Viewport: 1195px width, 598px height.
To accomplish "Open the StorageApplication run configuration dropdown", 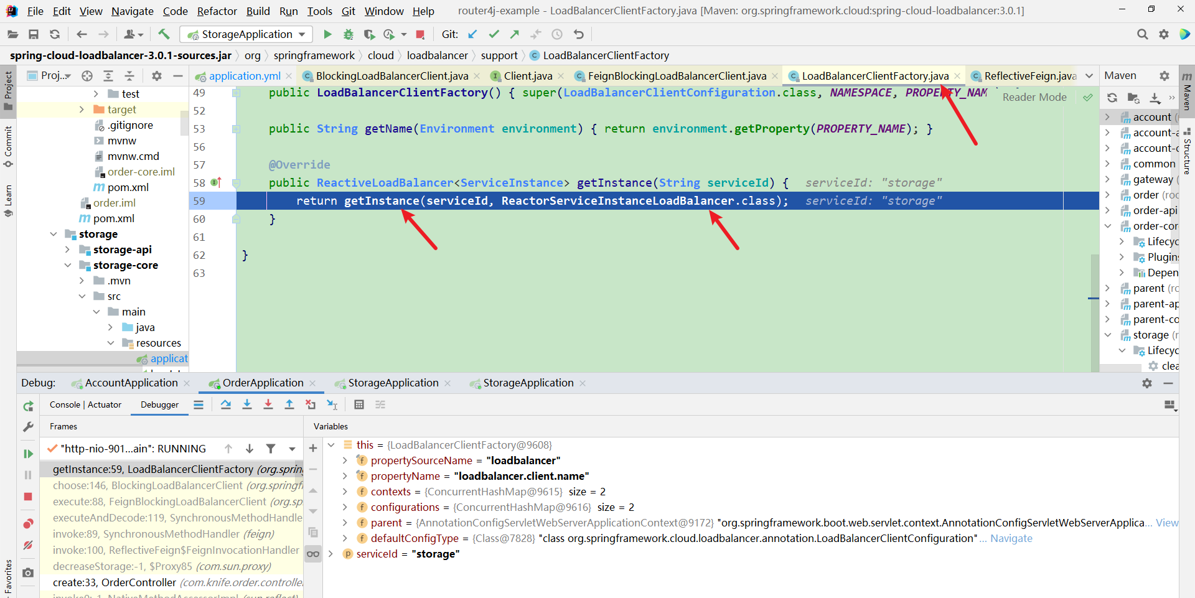I will click(x=302, y=34).
